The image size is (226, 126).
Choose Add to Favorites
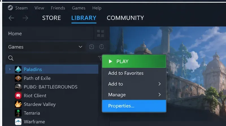click(134, 73)
